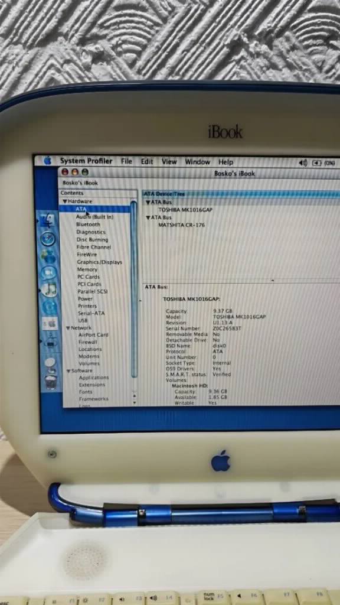Select AirPort Card under Network
Viewport: 340px width, 605px height.
coord(93,335)
